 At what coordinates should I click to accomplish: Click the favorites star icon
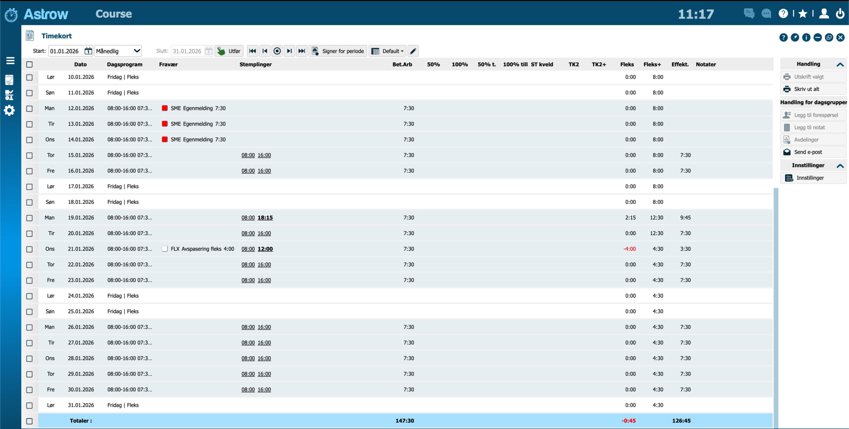point(803,14)
